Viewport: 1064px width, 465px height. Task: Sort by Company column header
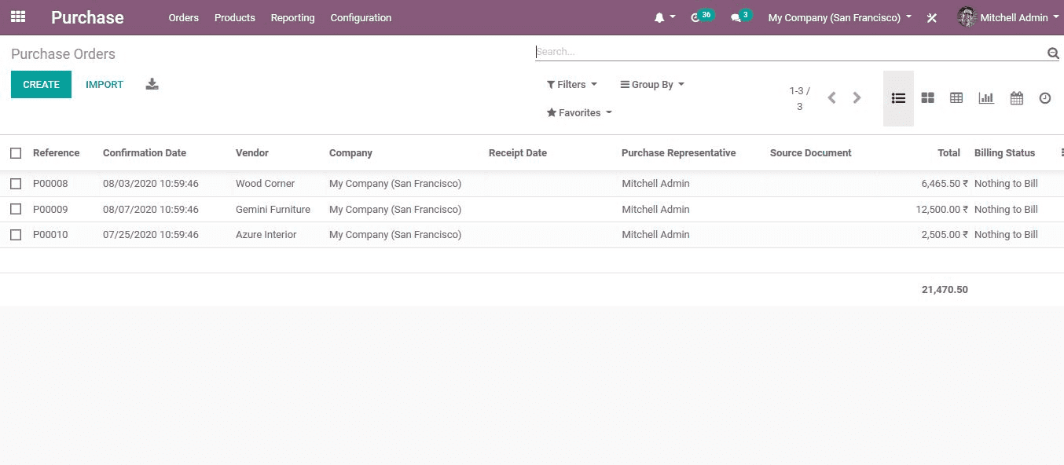pos(350,152)
